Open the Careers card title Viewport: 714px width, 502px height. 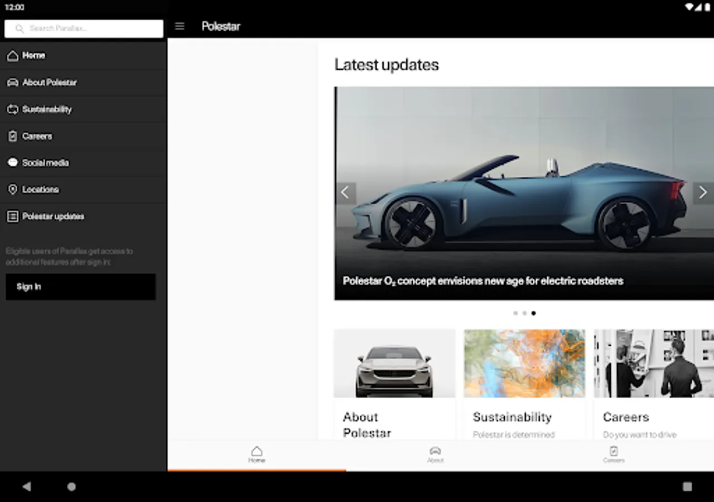(626, 417)
